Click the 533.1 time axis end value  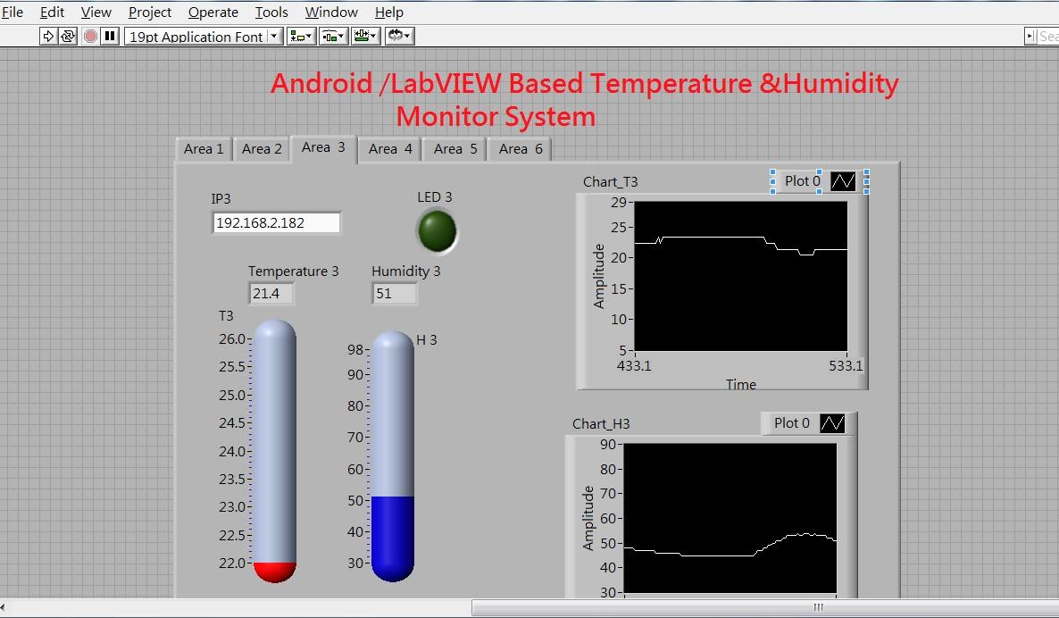point(846,365)
